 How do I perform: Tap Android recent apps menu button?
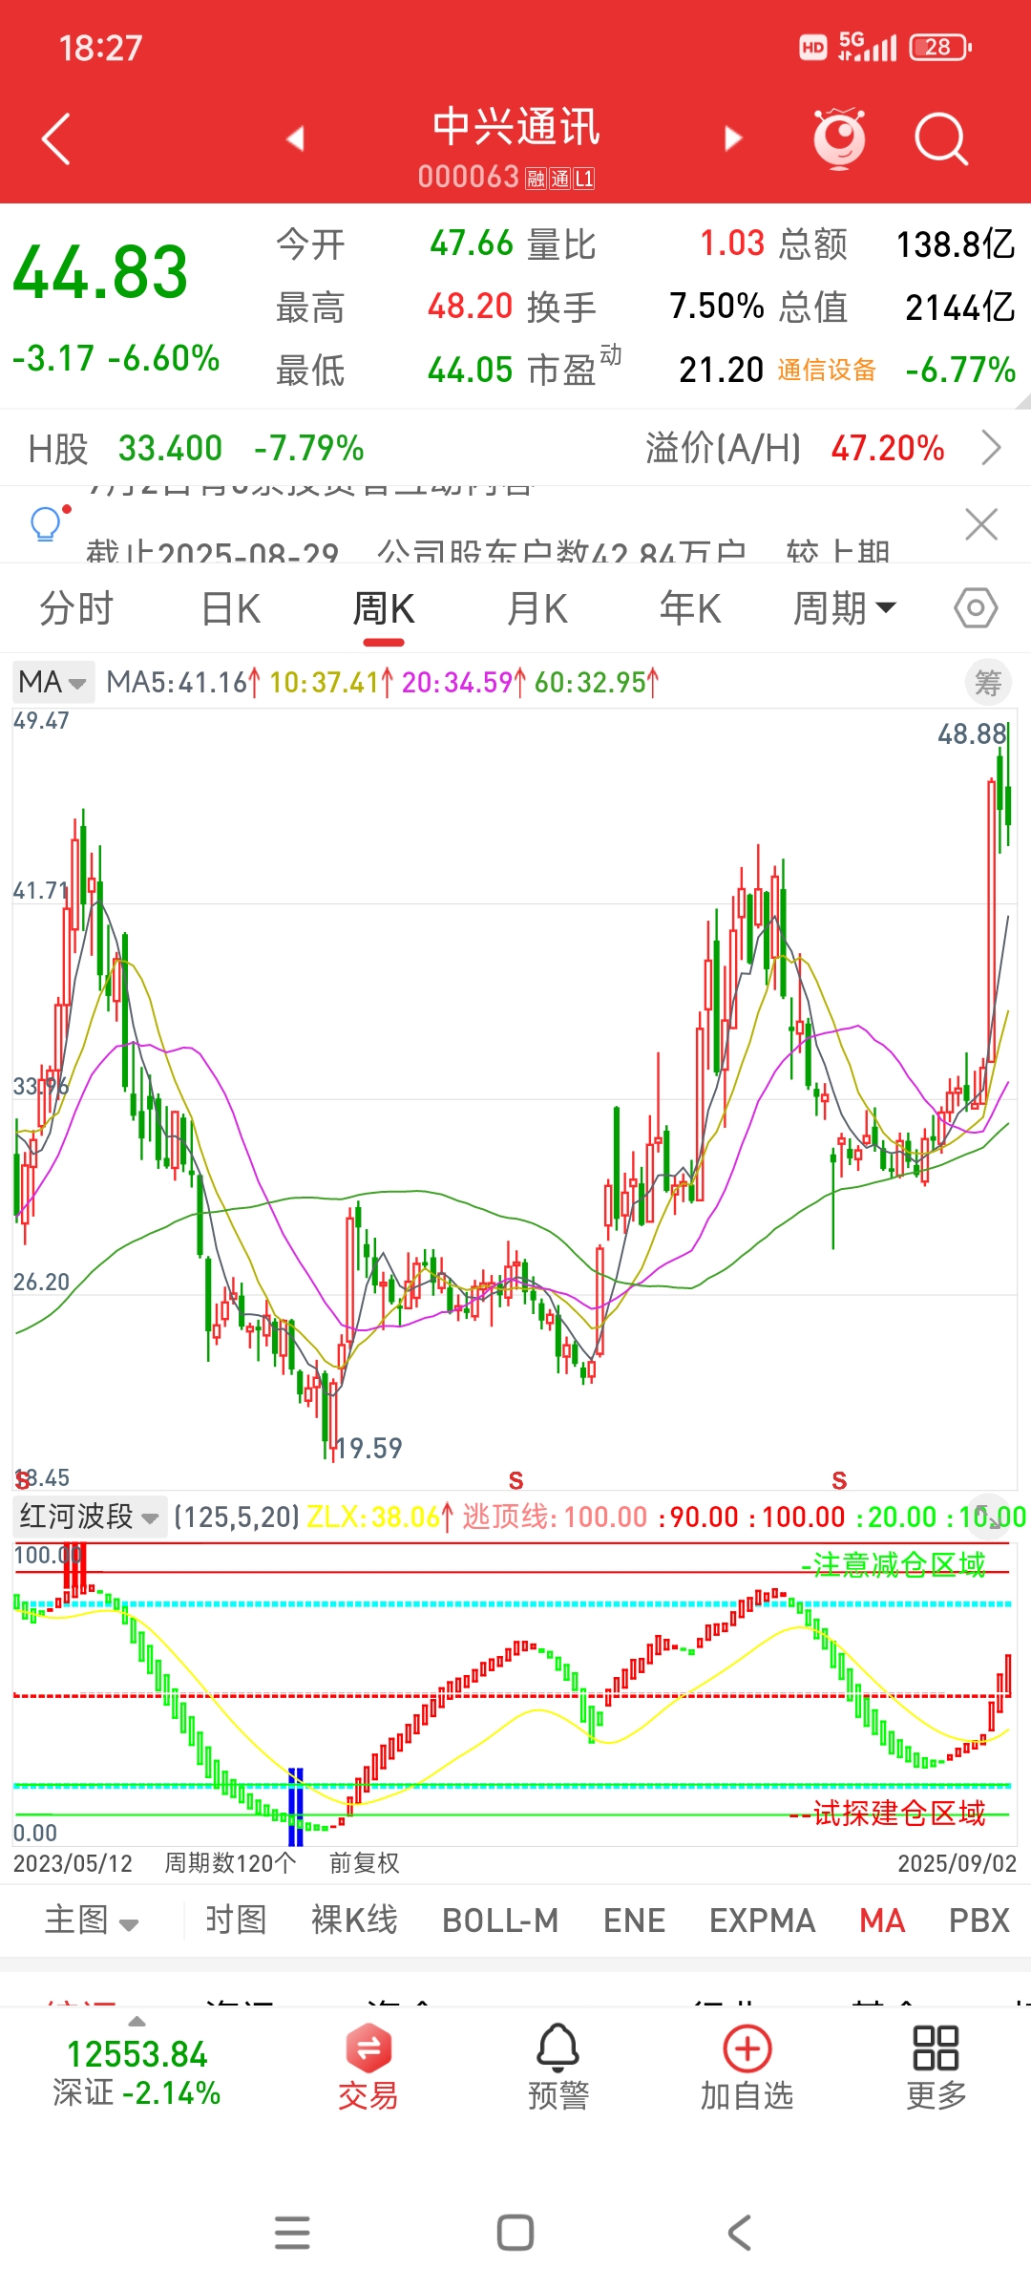point(292,2233)
